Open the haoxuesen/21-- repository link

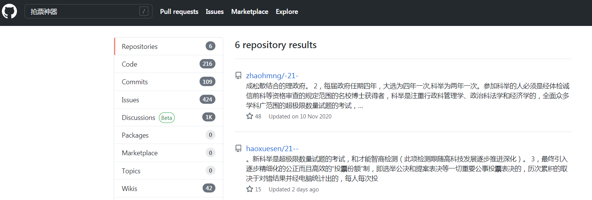click(272, 148)
